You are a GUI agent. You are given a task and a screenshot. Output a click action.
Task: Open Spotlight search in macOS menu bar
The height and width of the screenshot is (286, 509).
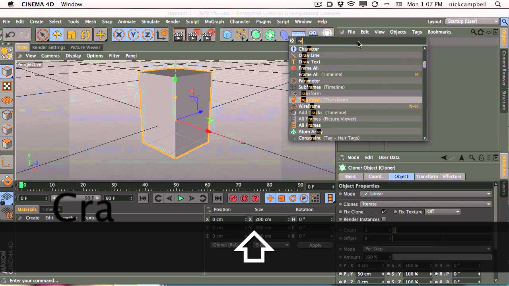498,4
